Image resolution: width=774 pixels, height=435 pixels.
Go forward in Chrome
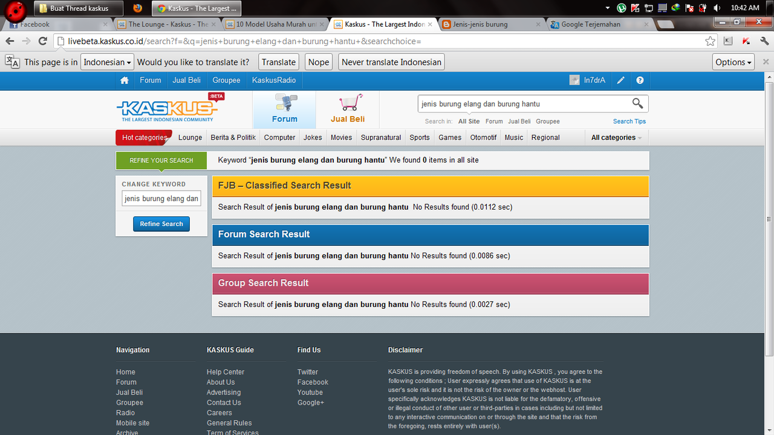26,41
